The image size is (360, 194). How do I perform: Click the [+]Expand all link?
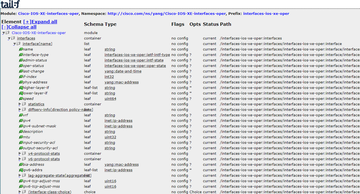(x=40, y=22)
